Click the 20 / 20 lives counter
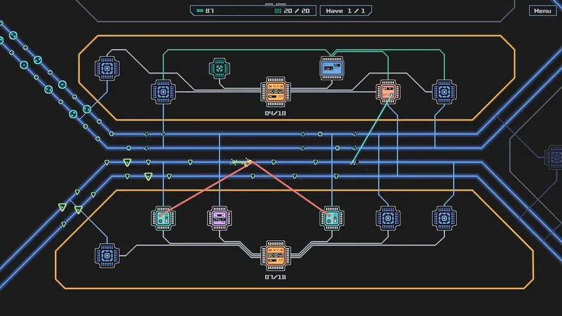 click(292, 10)
